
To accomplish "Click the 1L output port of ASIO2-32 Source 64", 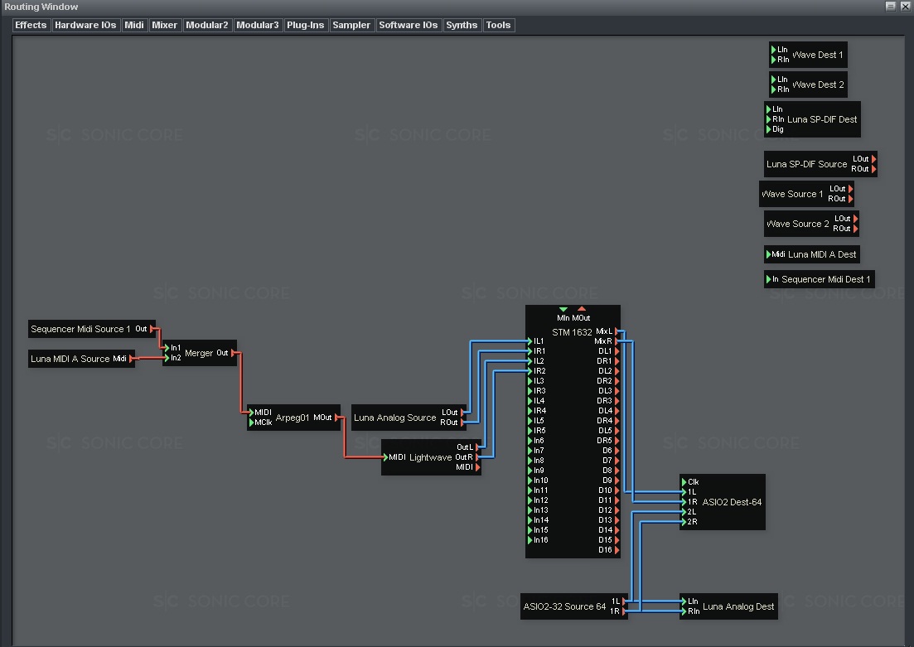I will point(624,601).
